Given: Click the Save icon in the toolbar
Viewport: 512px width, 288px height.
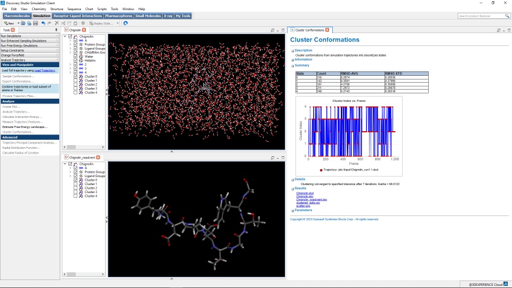Looking at the screenshot, I should pyautogui.click(x=35, y=23).
